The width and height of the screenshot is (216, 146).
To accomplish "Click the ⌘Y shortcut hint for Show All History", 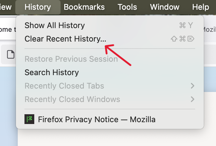I will 186,25.
